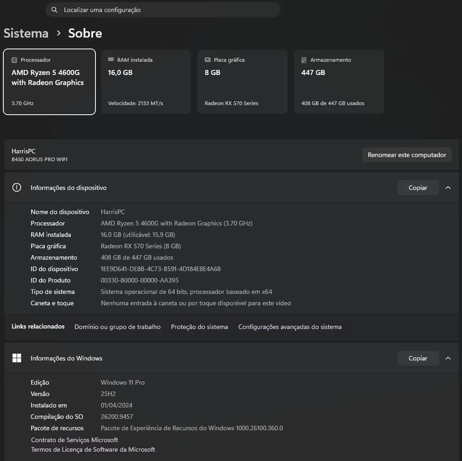Viewport: 462px width, 461px height.
Task: Click the device information info icon
Action: tap(17, 188)
